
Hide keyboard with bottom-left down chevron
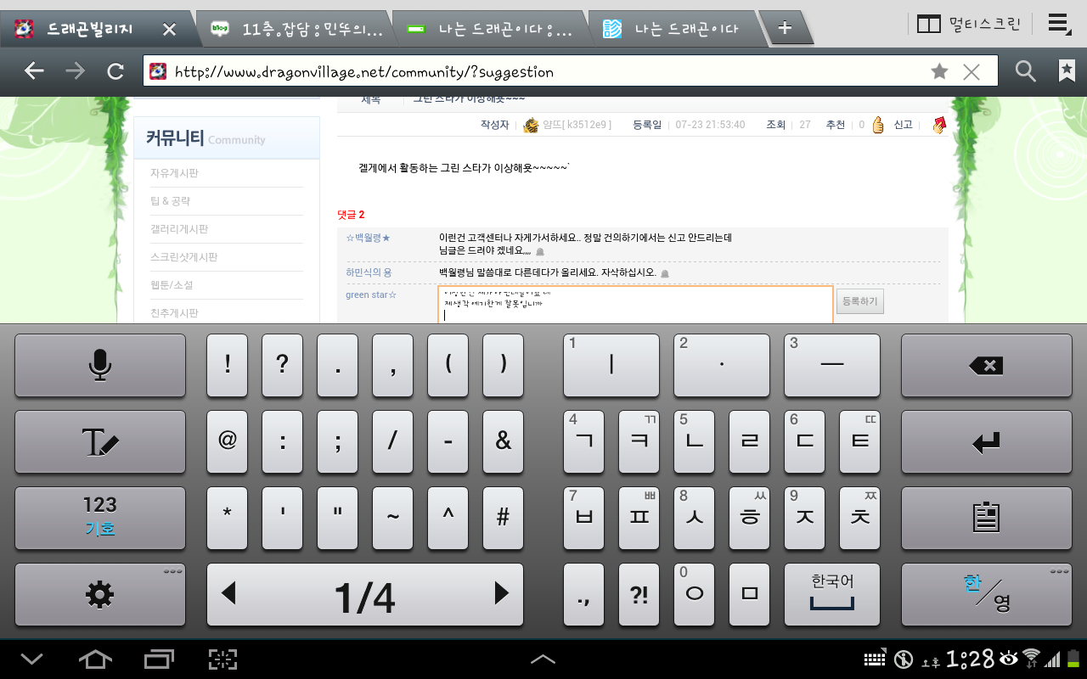point(32,659)
